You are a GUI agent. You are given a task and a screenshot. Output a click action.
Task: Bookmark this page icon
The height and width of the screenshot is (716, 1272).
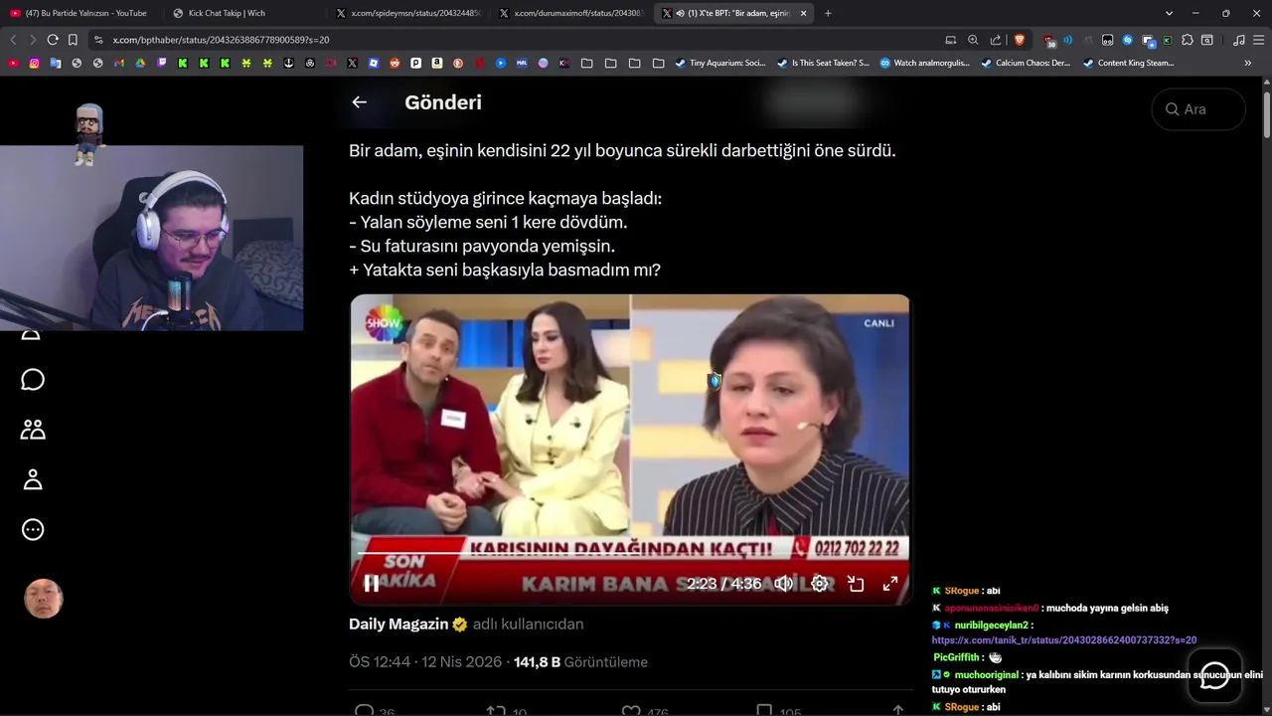pos(73,40)
